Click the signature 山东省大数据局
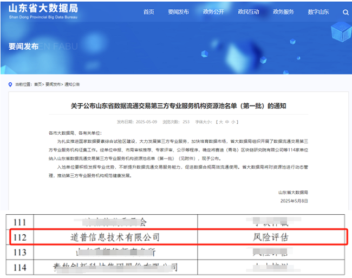Viewport: 352px width, 278px height. coord(293,193)
